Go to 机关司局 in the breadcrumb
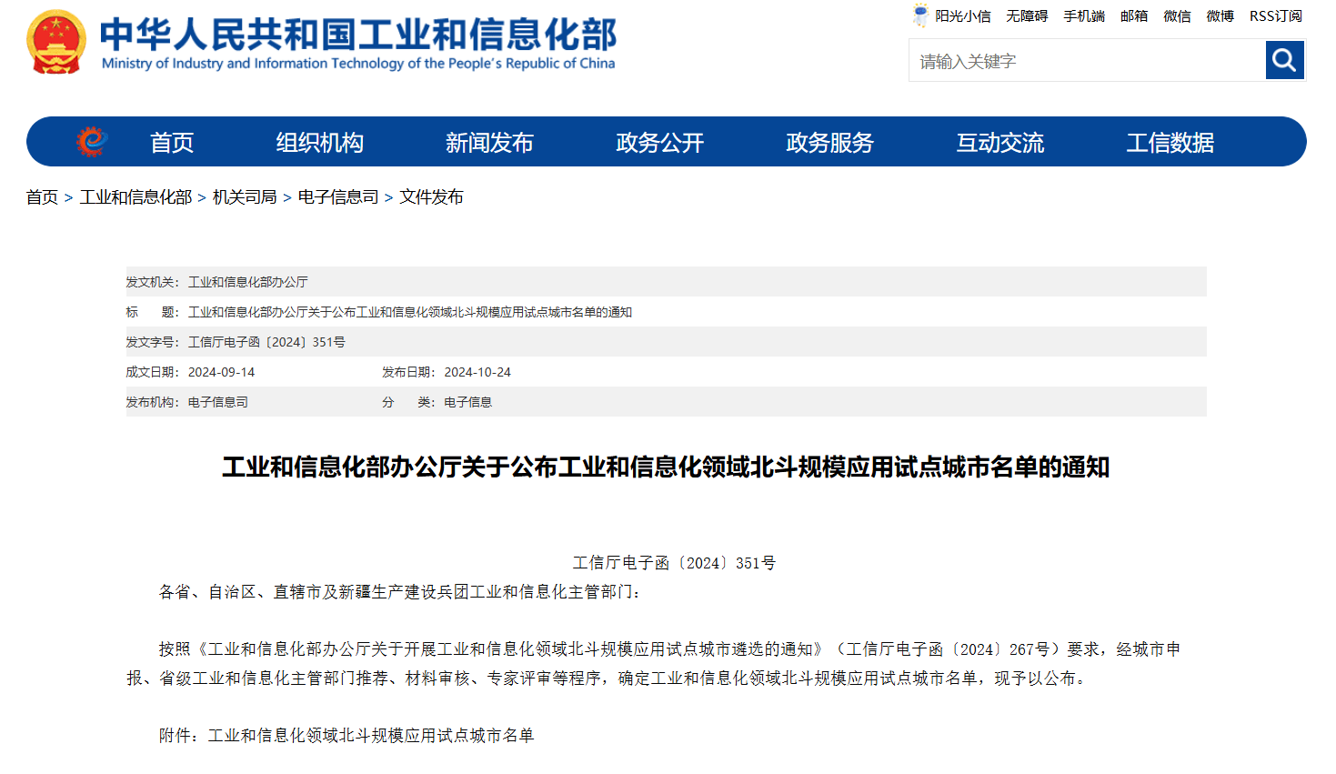 tap(245, 197)
